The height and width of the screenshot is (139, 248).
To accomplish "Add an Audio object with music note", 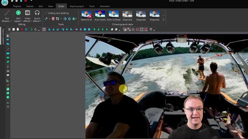I will click(x=8, y=93).
